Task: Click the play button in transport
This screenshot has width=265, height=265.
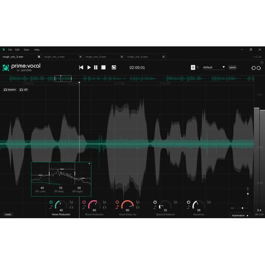Action: [89, 68]
